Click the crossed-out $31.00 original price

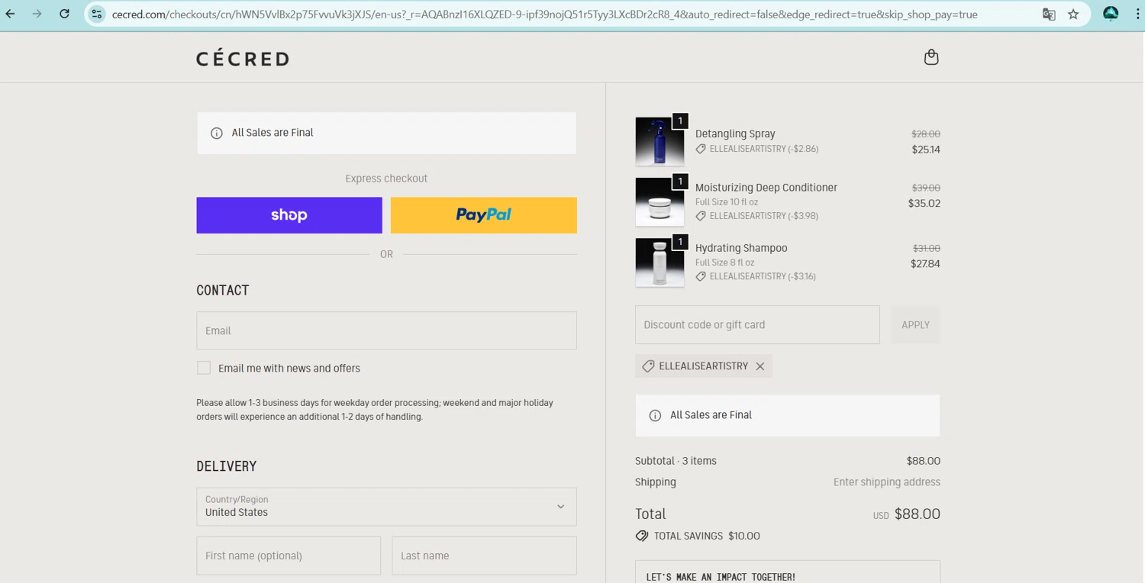click(x=927, y=248)
